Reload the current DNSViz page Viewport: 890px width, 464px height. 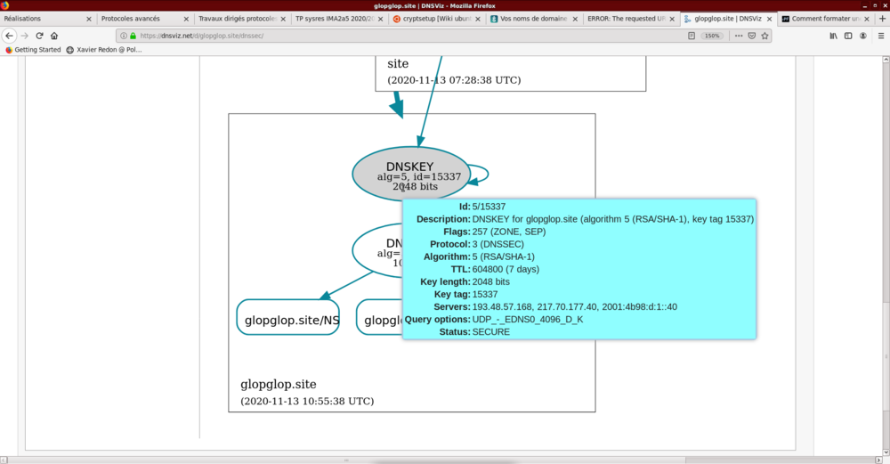click(x=39, y=36)
